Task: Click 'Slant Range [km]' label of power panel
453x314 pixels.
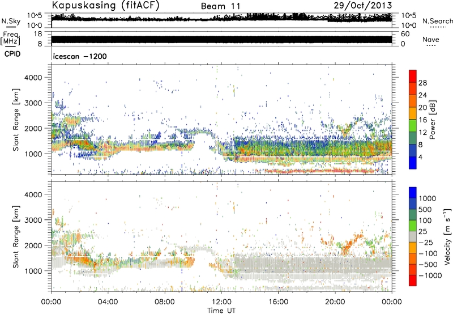Action: (16, 120)
